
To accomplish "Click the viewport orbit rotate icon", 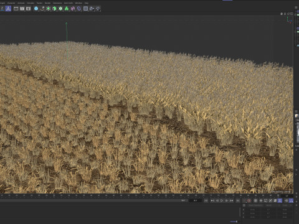I will tap(288, 14).
